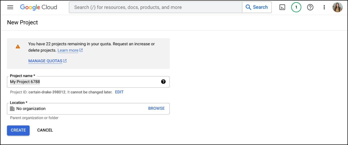Viewport: 348px width, 145px height.
Task: Activate Cloud Shell terminal icon
Action: [x=282, y=7]
